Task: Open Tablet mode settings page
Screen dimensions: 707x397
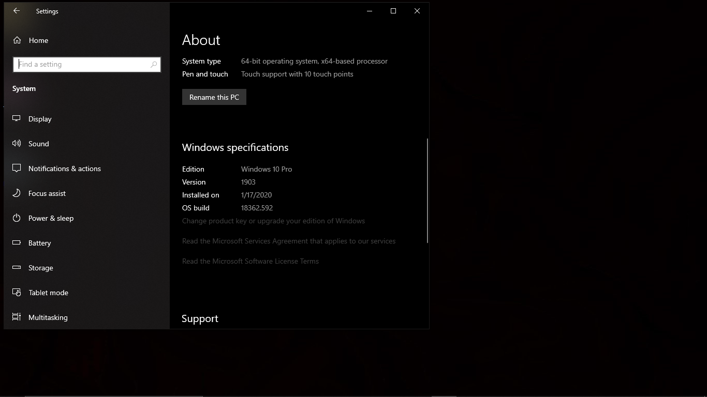Action: point(86,293)
